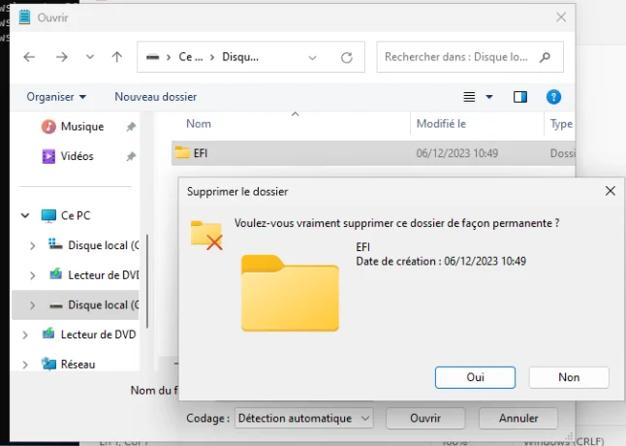Sort by the Type column header
This screenshot has width=626, height=446.
tap(561, 124)
